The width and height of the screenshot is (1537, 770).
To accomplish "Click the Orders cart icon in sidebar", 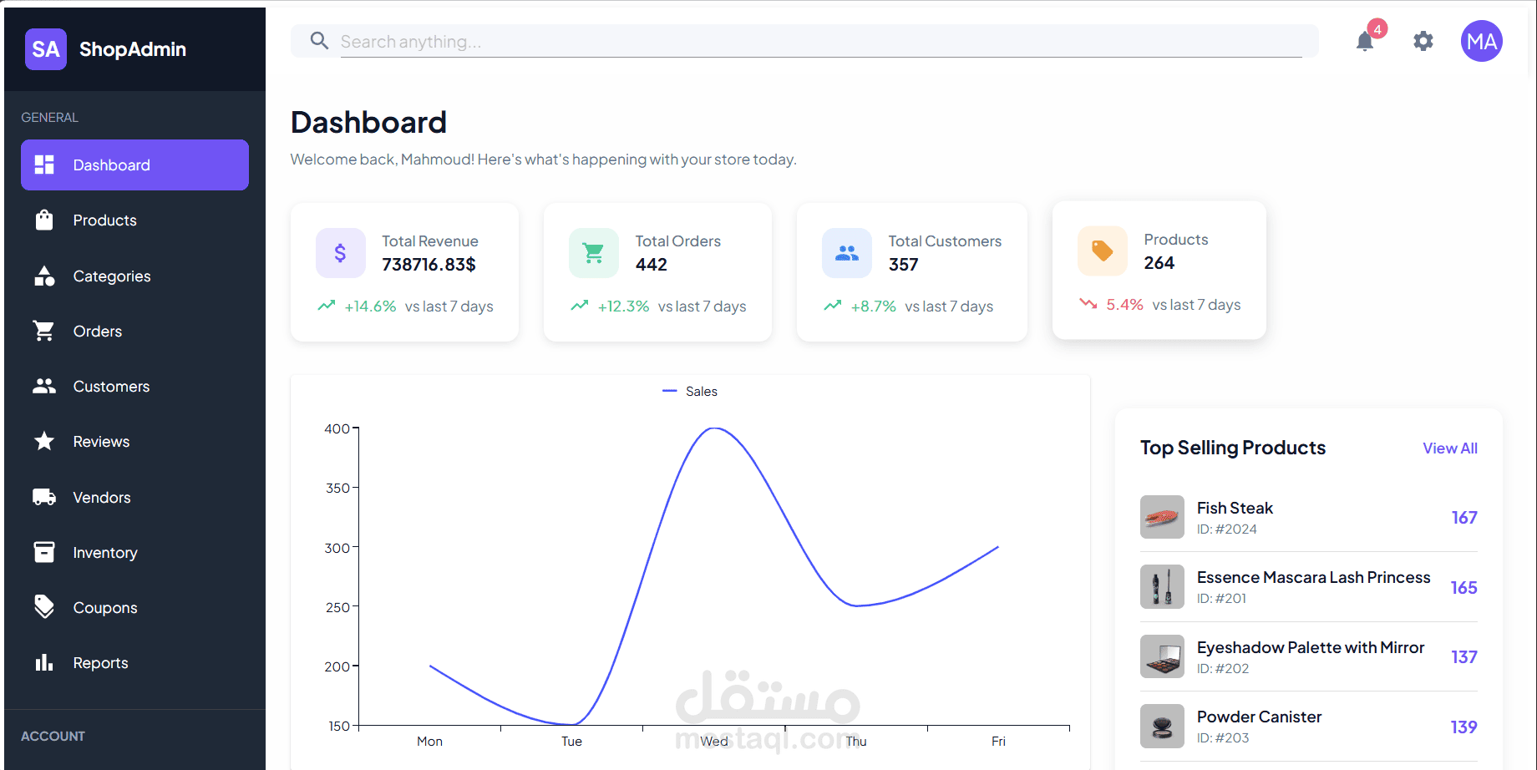I will click(x=43, y=331).
